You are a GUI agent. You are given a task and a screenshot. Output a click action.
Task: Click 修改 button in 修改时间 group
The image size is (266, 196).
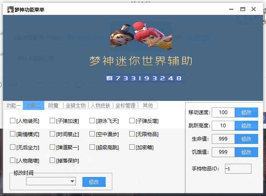pos(94,182)
